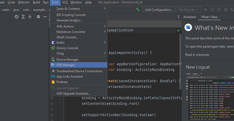Expand Tasks & Contexts submenu arrow
234x121 pixels.
click(x=105, y=8)
